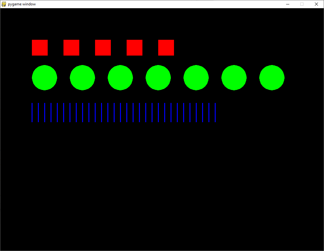Click the pygame snake icon in title bar
This screenshot has height=251, width=324.
(4, 4)
